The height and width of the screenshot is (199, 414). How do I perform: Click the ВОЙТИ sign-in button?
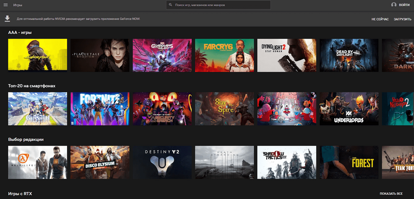click(404, 5)
